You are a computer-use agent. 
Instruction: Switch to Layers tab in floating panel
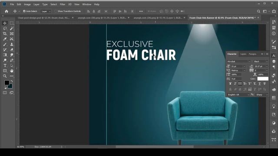[243, 54]
